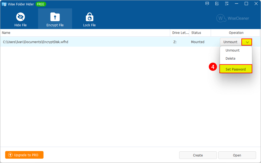Image resolution: width=261 pixels, height=163 pixels.
Task: Click the Upgrade to PRO button
Action: [x=24, y=155]
